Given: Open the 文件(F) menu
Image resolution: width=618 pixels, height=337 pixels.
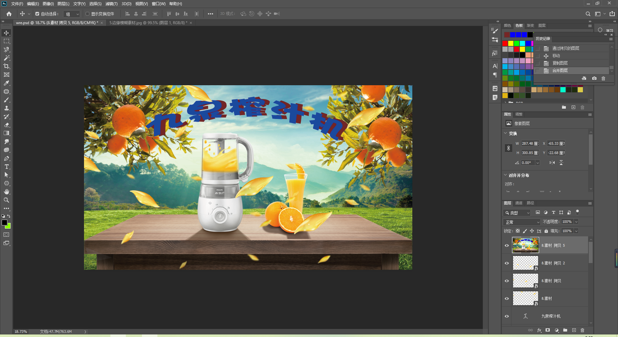Looking at the screenshot, I should pyautogui.click(x=17, y=4).
